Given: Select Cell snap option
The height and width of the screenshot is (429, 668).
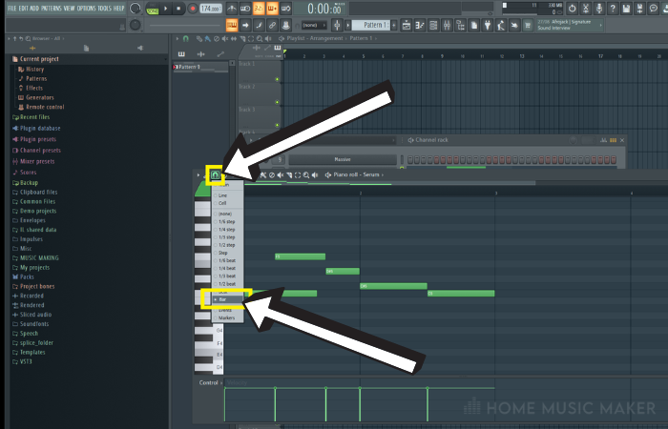Looking at the screenshot, I should pyautogui.click(x=228, y=203).
